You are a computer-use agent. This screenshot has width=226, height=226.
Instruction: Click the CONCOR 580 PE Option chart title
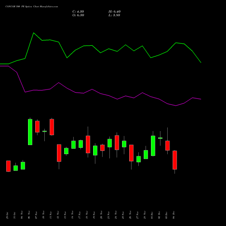coord(32,7)
